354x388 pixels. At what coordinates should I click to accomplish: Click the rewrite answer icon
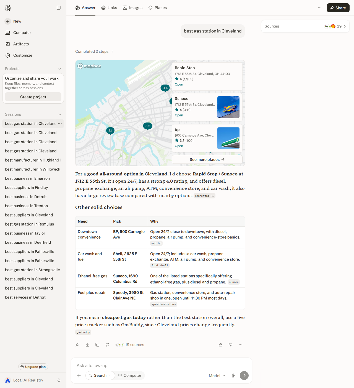point(107,345)
